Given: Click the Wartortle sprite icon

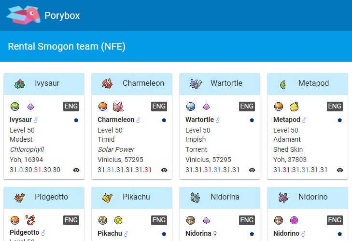Looking at the screenshot, I should tap(195, 83).
